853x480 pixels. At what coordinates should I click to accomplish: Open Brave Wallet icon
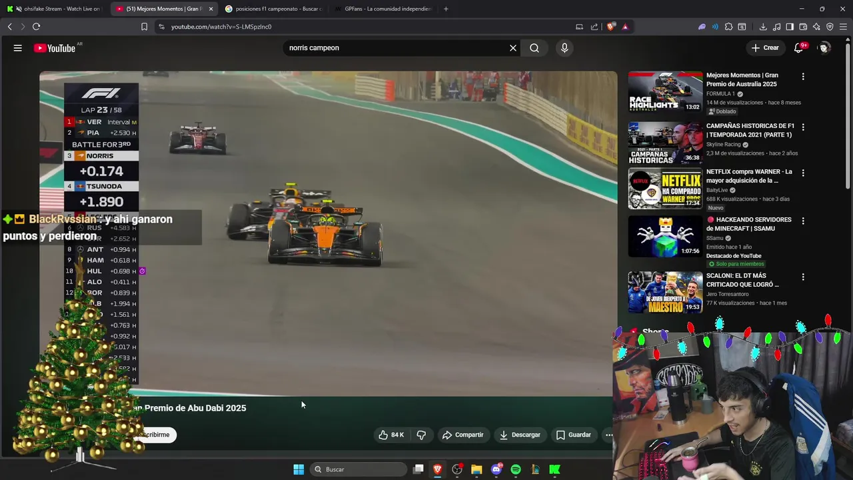(x=803, y=27)
